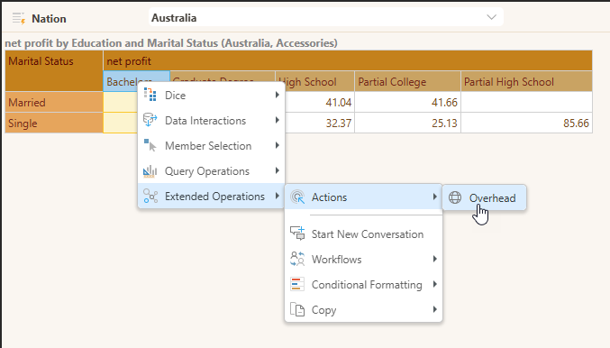Open the Actions submenu entry
Screen dimensions: 610x348
click(x=364, y=197)
